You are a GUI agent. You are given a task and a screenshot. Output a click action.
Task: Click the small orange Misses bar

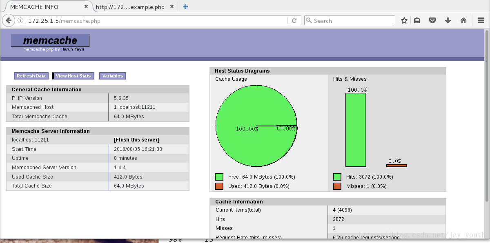click(396, 166)
